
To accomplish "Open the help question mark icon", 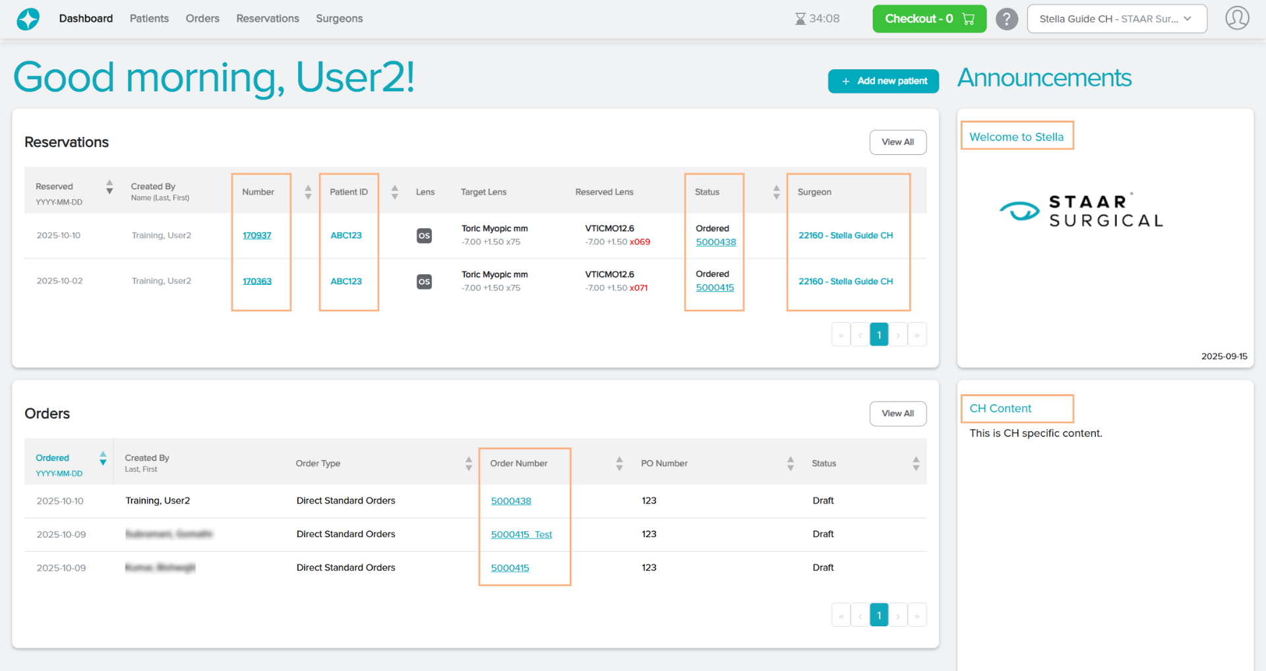I will [x=1006, y=19].
